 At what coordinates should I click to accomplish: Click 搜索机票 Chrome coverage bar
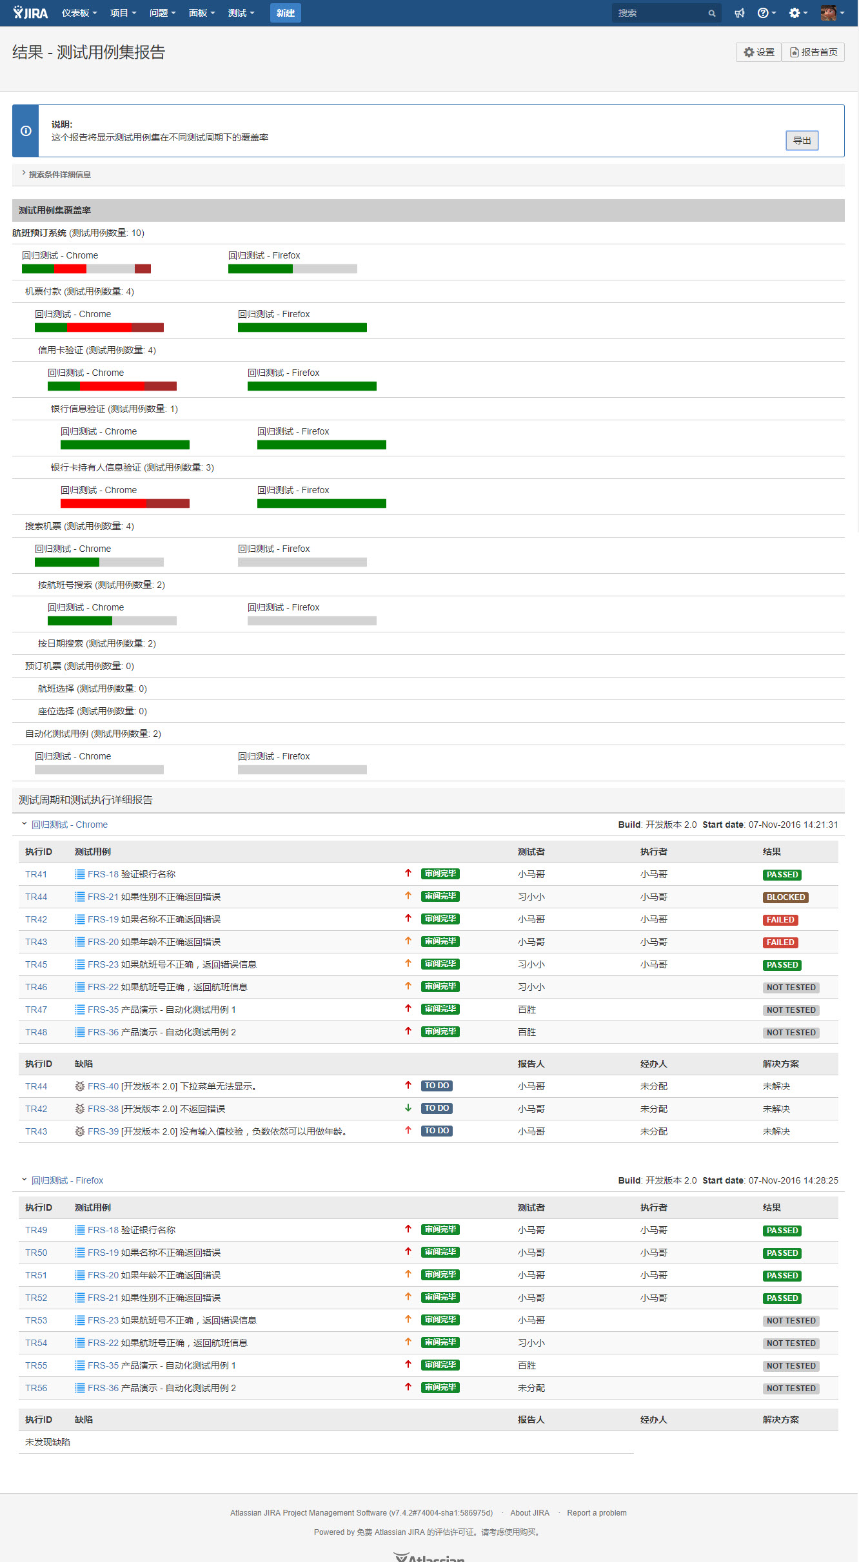click(x=99, y=562)
